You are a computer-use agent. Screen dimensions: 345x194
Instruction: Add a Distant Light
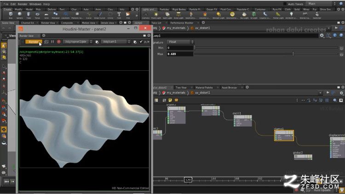(218, 15)
